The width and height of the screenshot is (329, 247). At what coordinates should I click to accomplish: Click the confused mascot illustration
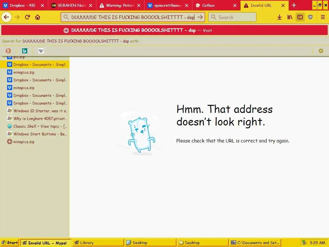click(139, 133)
